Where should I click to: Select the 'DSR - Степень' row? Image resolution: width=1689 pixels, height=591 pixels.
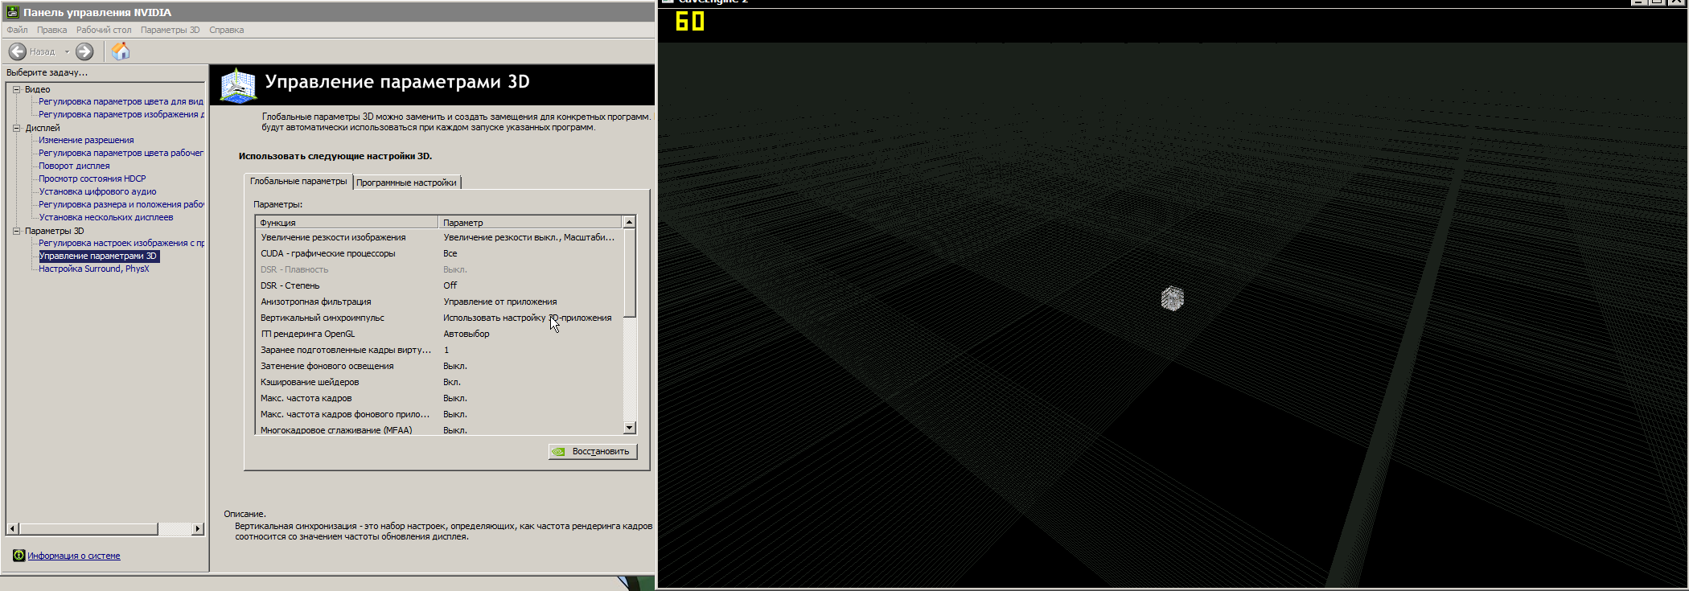pos(439,285)
